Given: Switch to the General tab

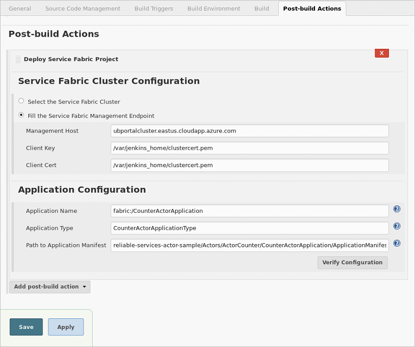Looking at the screenshot, I should tap(20, 8).
